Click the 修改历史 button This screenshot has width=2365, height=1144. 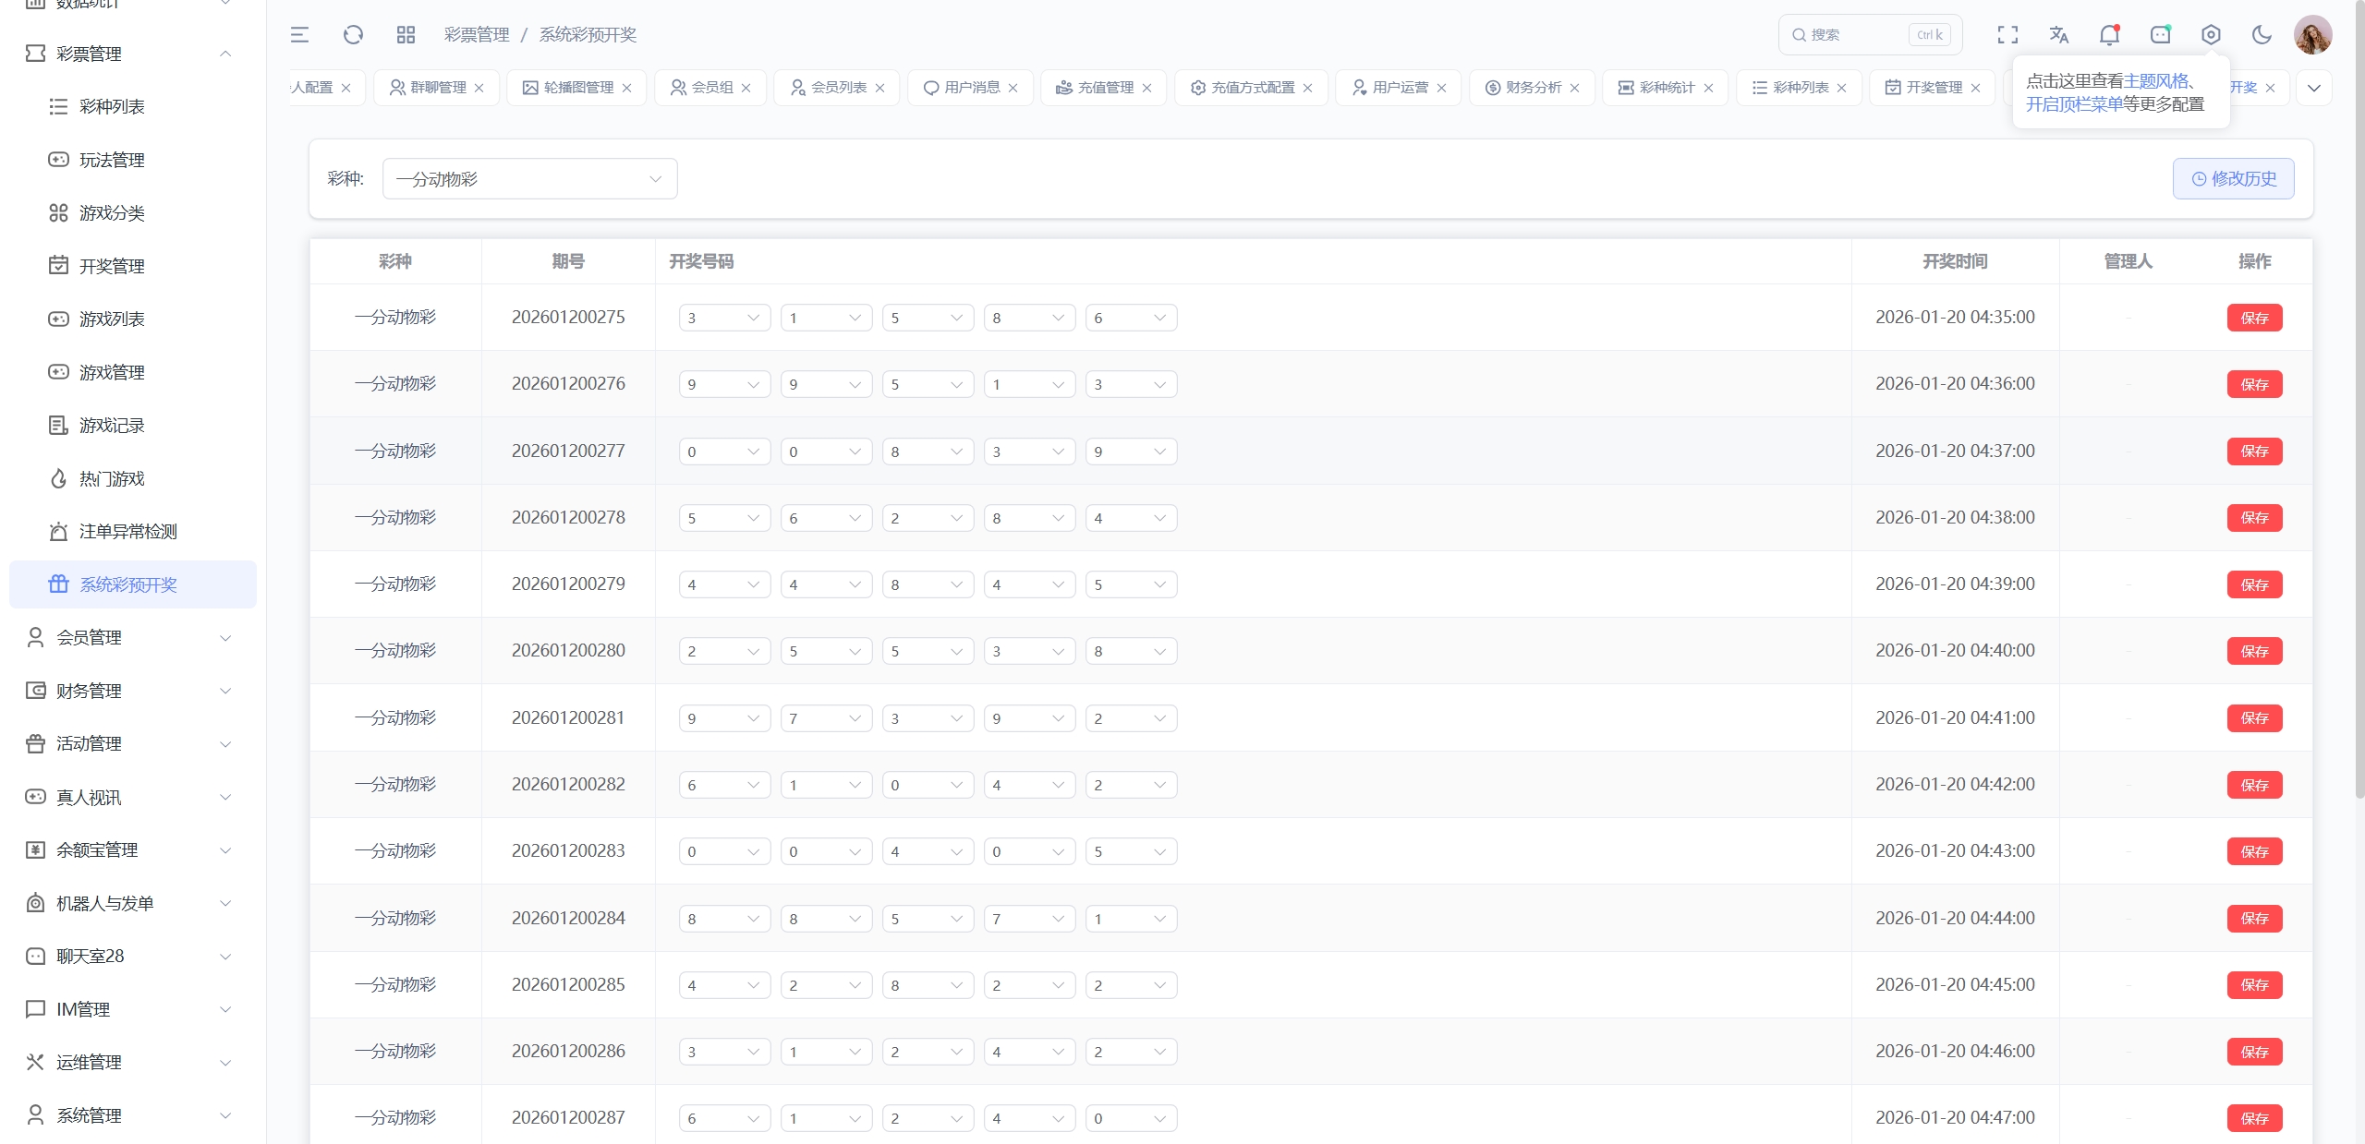pyautogui.click(x=2233, y=178)
